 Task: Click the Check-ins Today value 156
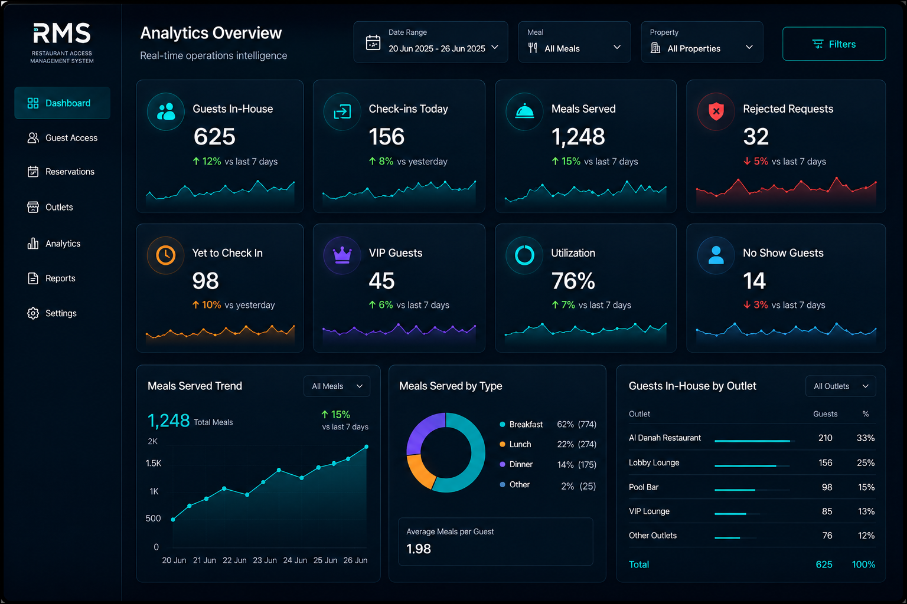click(387, 137)
